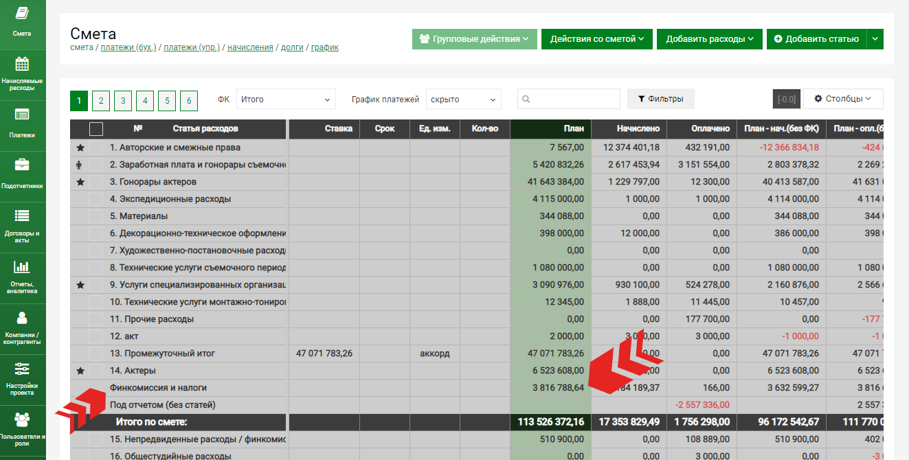909x460 pixels.
Task: Expand the Столбцы columns dropdown
Action: point(842,99)
